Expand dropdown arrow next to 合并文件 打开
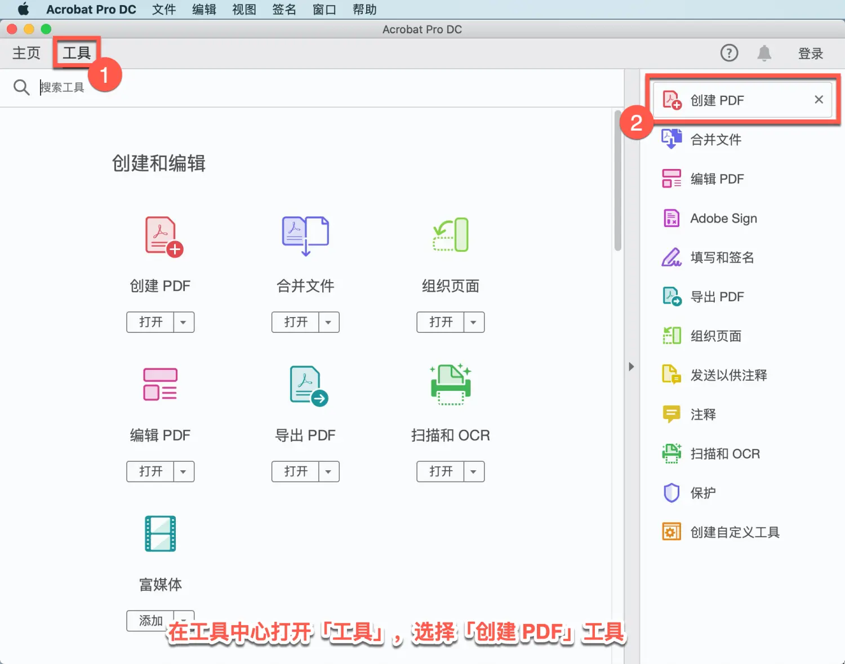The height and width of the screenshot is (664, 845). pos(329,322)
